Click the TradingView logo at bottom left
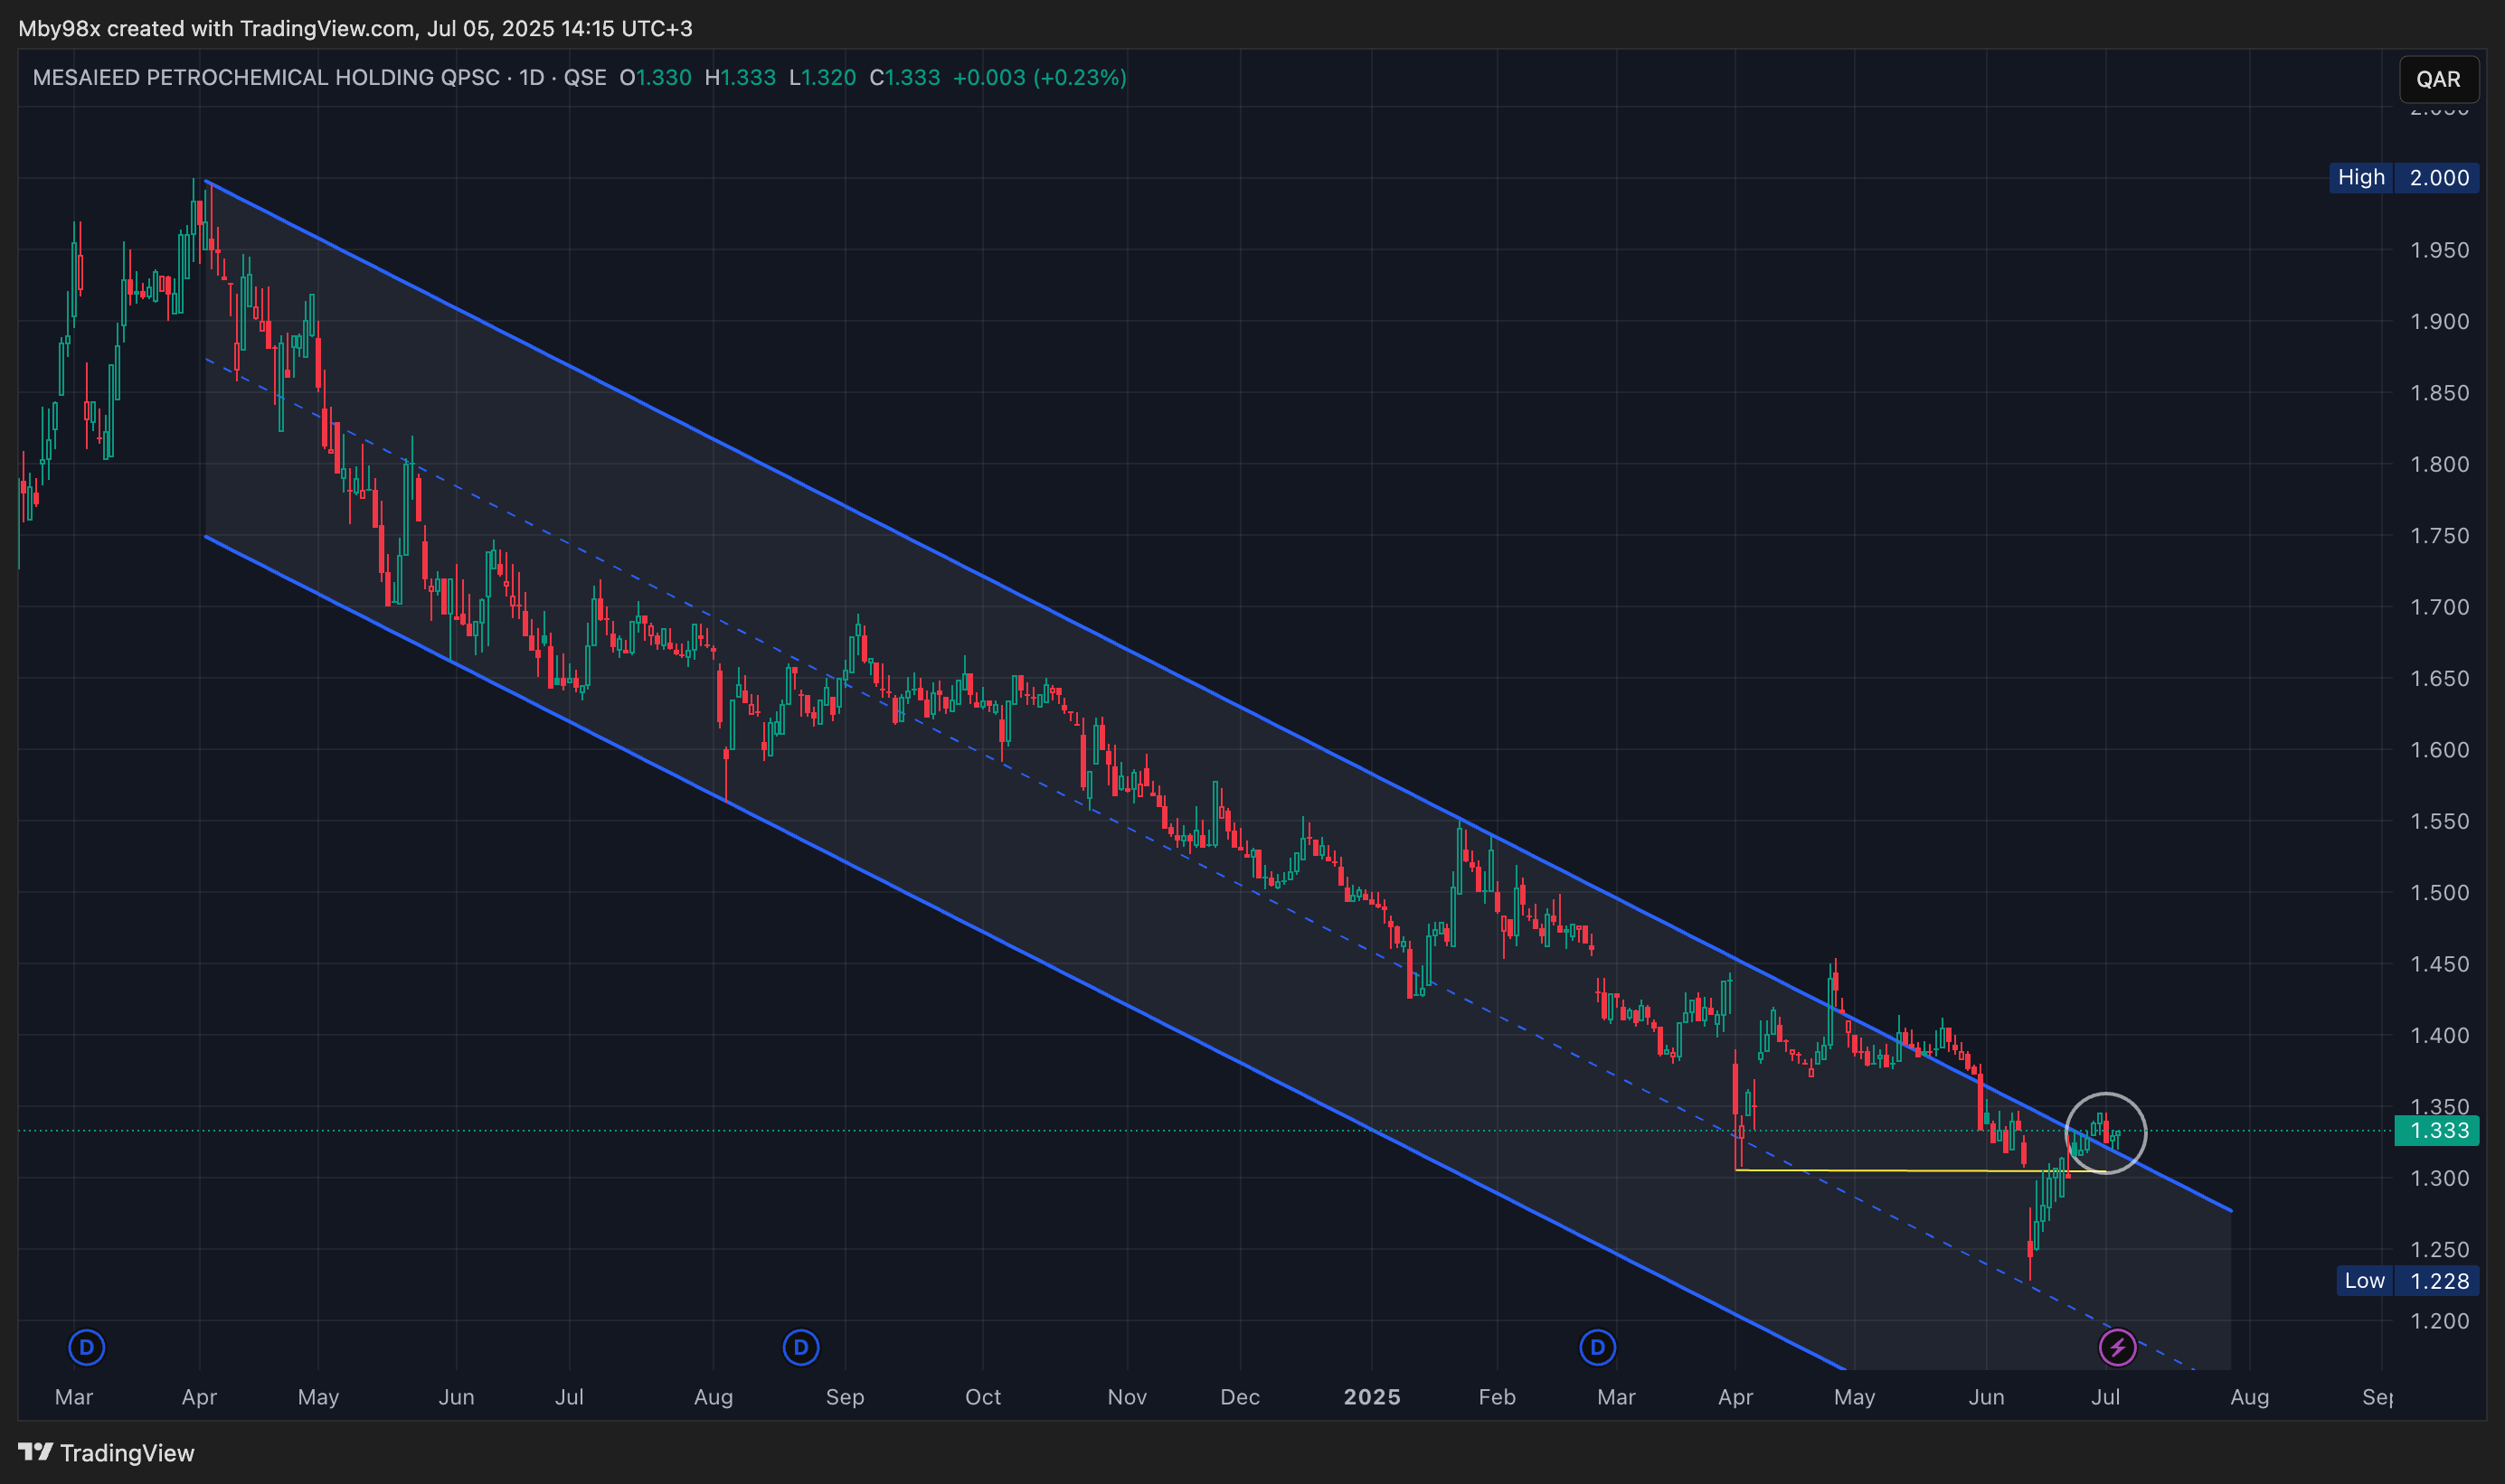Image resolution: width=2505 pixels, height=1484 pixels. [x=106, y=1452]
